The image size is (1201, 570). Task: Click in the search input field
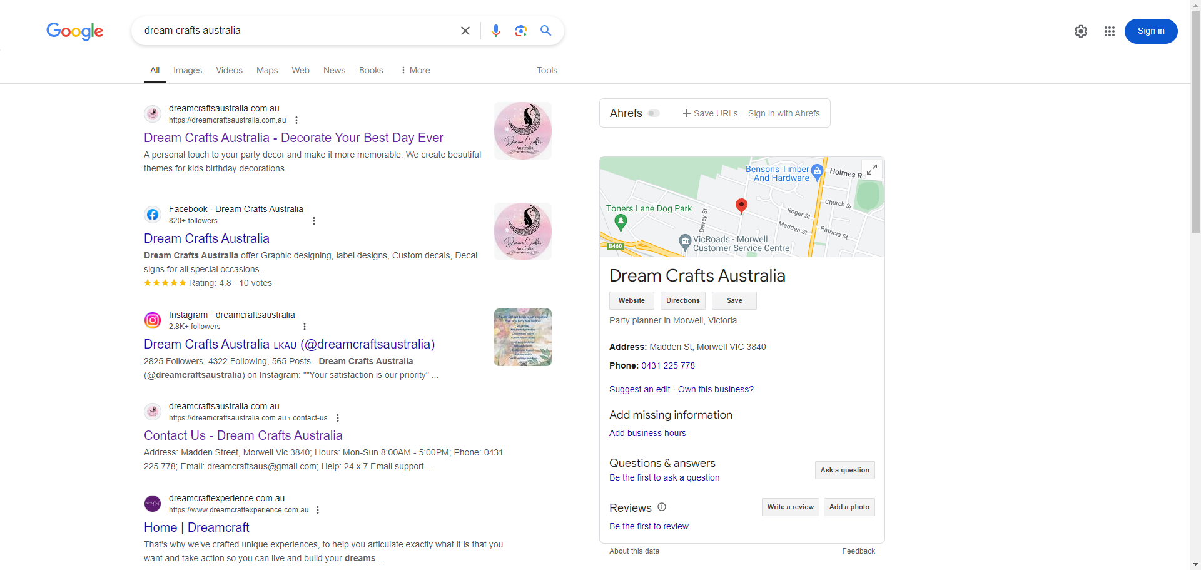click(297, 31)
